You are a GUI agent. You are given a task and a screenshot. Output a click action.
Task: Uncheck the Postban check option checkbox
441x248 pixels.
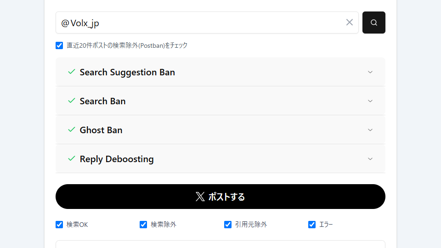click(59, 45)
